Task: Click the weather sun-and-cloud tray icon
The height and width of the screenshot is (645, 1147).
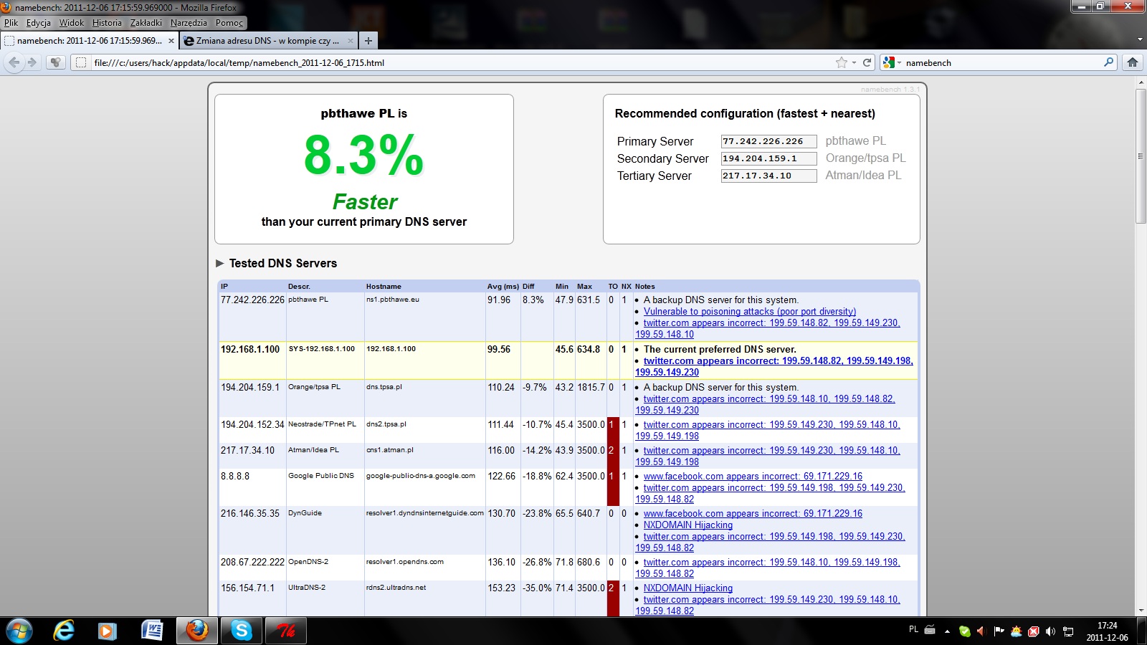Action: 1016,631
